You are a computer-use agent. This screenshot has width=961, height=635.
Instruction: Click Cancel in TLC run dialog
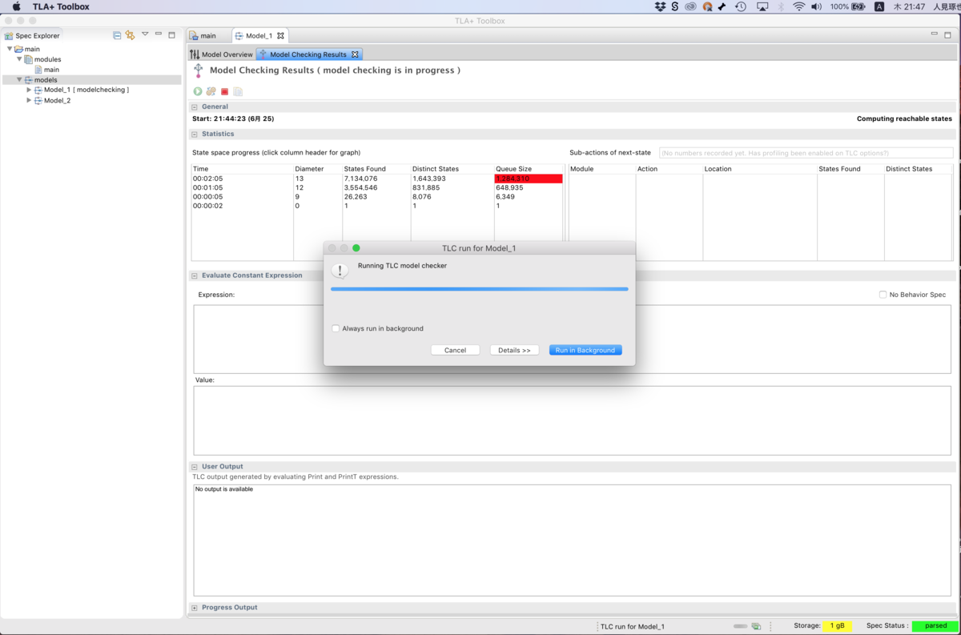point(455,350)
